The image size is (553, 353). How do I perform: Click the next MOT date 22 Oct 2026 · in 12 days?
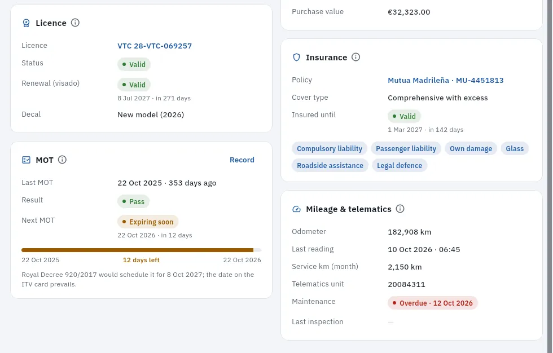tap(155, 235)
